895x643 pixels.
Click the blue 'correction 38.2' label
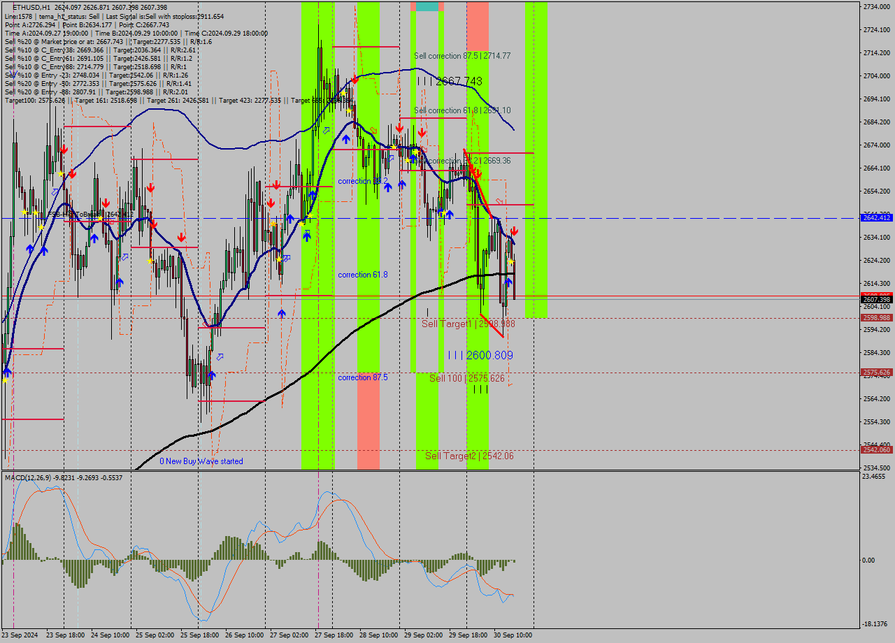coord(363,181)
